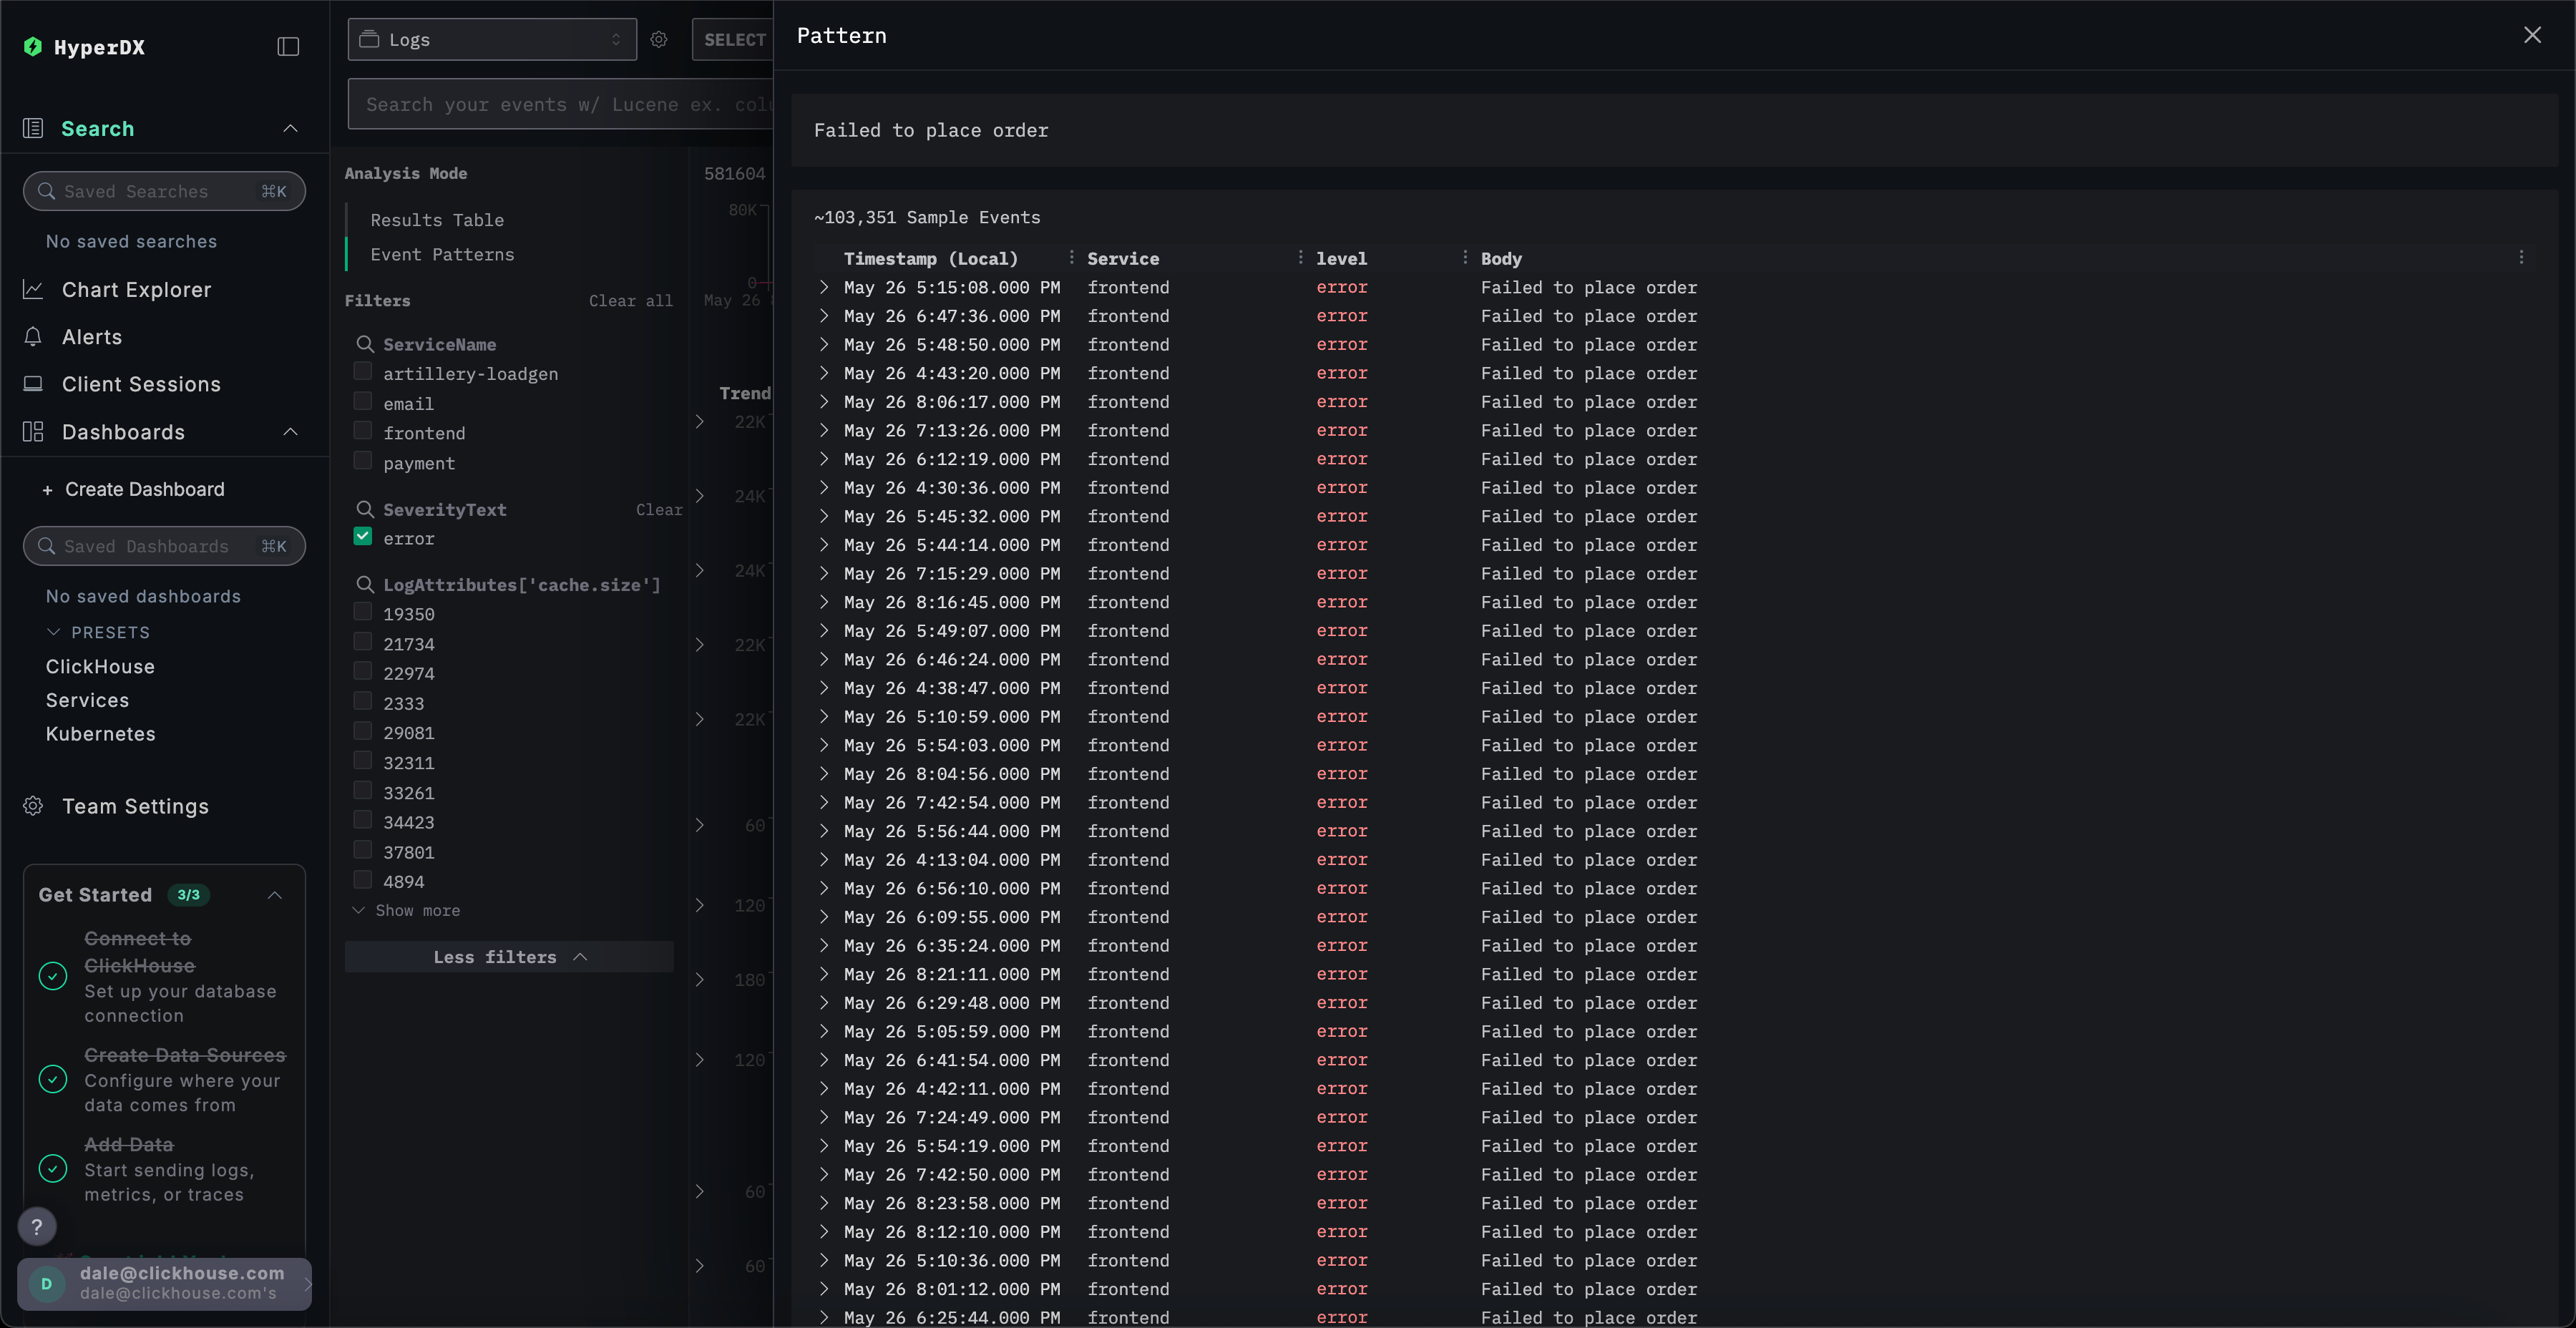Open Body column options menu icon
Image resolution: width=2576 pixels, height=1328 pixels.
[2521, 258]
